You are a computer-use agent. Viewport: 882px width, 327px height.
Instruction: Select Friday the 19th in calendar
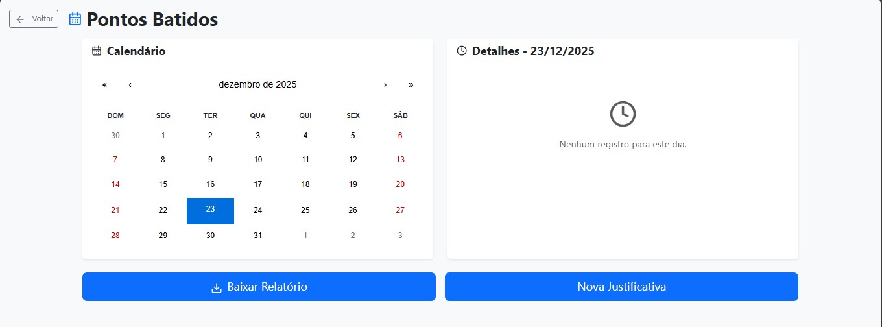pos(353,184)
